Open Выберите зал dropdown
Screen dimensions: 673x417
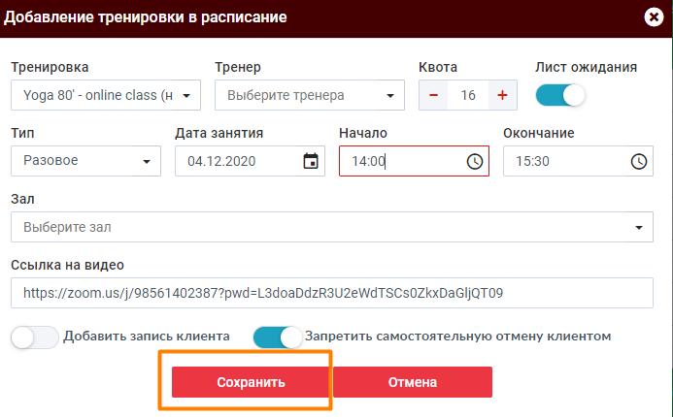coord(332,227)
